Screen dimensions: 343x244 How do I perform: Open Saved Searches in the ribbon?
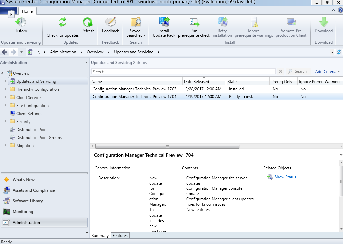(136, 27)
